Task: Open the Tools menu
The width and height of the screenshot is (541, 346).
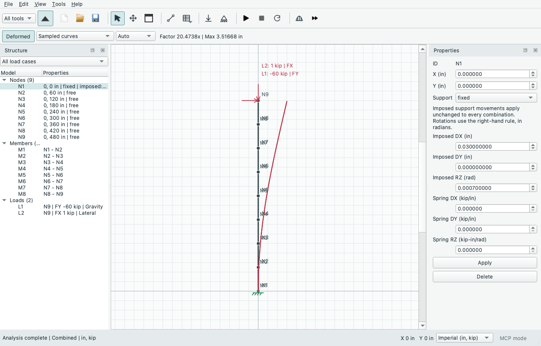Action: tap(59, 4)
